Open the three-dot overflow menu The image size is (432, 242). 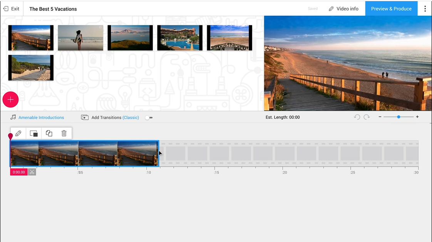pos(425,8)
